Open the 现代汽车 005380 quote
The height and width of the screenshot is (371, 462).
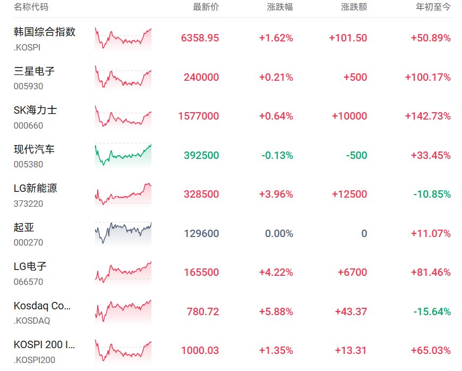click(x=34, y=156)
